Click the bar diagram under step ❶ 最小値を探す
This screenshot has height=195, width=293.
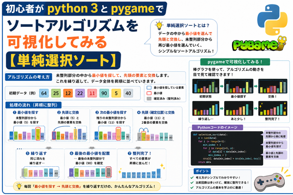[27, 134]
